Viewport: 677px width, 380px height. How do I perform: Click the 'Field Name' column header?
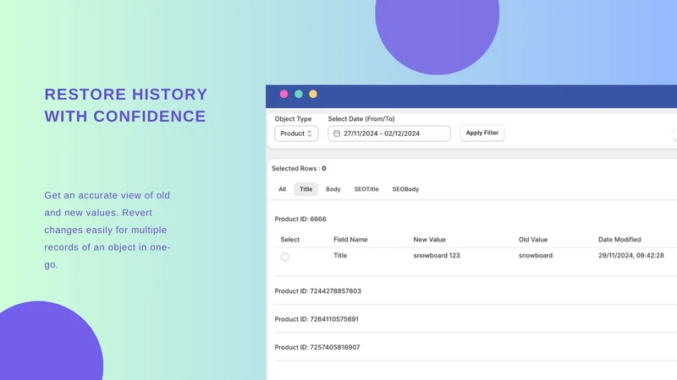click(x=350, y=240)
